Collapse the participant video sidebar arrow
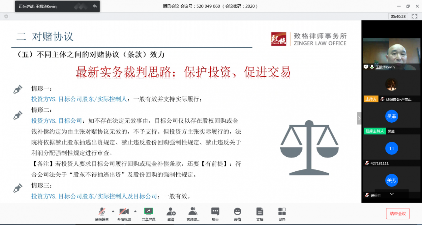422x225 pixels. [359, 118]
